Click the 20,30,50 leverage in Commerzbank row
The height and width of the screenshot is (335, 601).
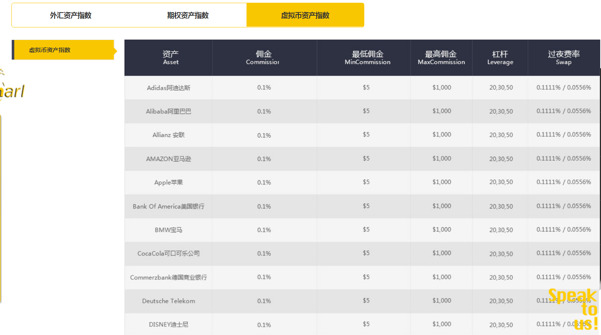(x=501, y=277)
